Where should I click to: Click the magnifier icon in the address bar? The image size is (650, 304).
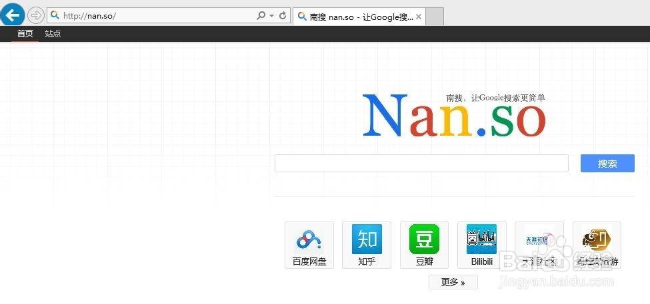(55, 16)
